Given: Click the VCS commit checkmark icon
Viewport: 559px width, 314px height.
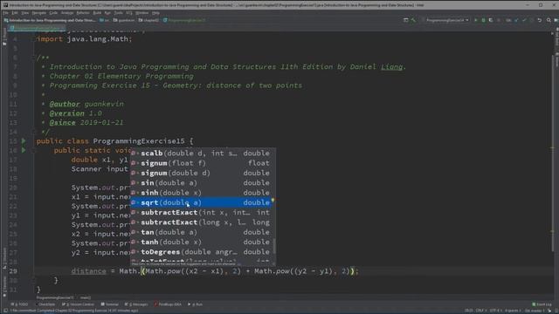Looking at the screenshot, I should click(x=524, y=20).
